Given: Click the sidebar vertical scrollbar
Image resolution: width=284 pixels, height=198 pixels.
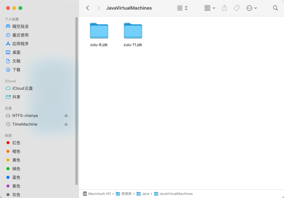Looking at the screenshot, I should 77,101.
